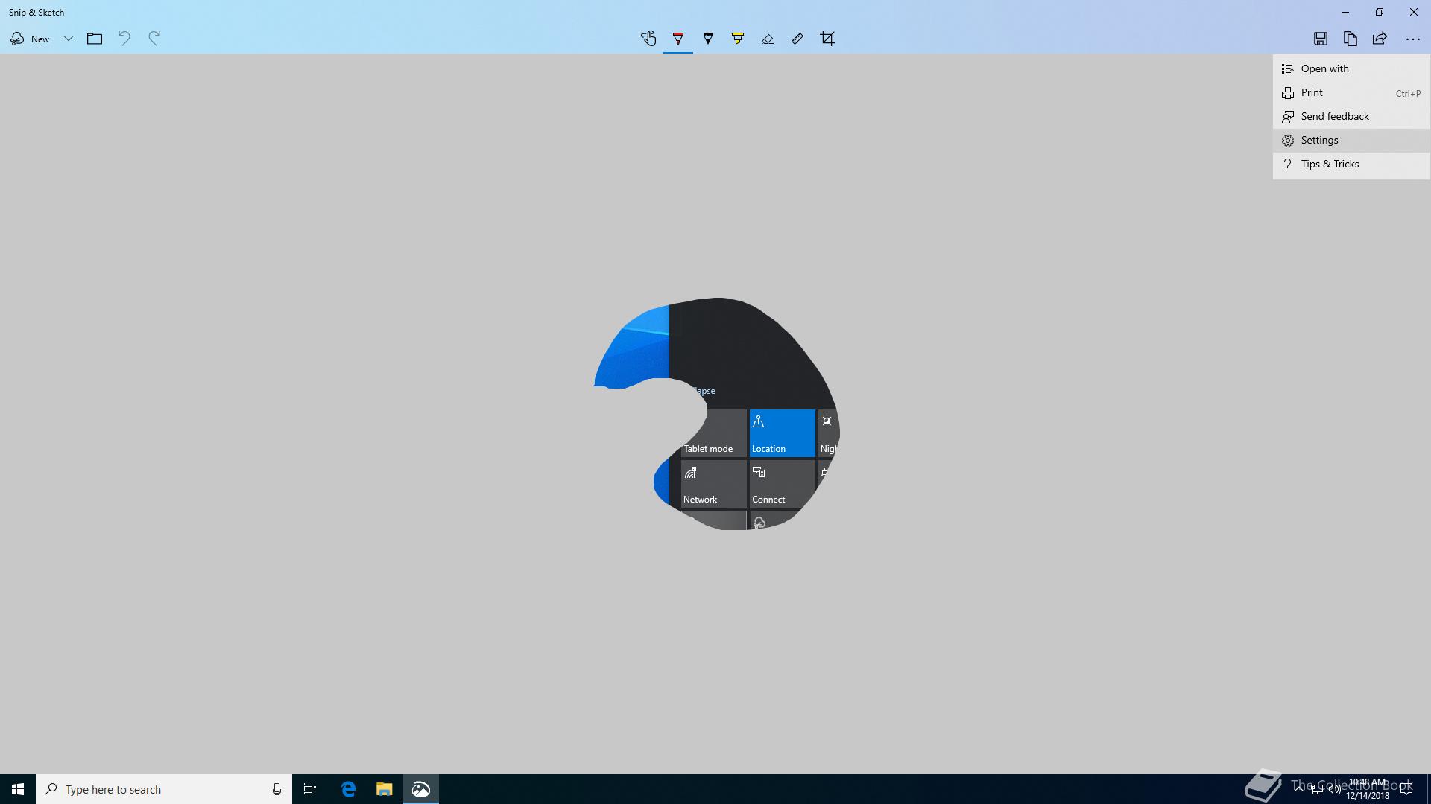The width and height of the screenshot is (1431, 804).
Task: Select the black Pencil tool
Action: [708, 39]
